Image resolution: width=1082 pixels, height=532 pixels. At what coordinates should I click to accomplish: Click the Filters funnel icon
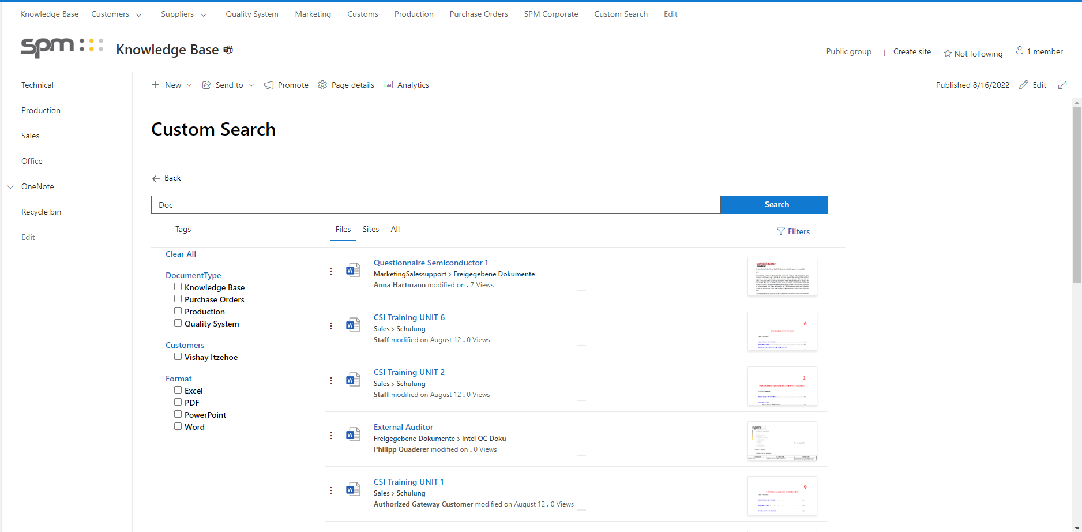(781, 231)
